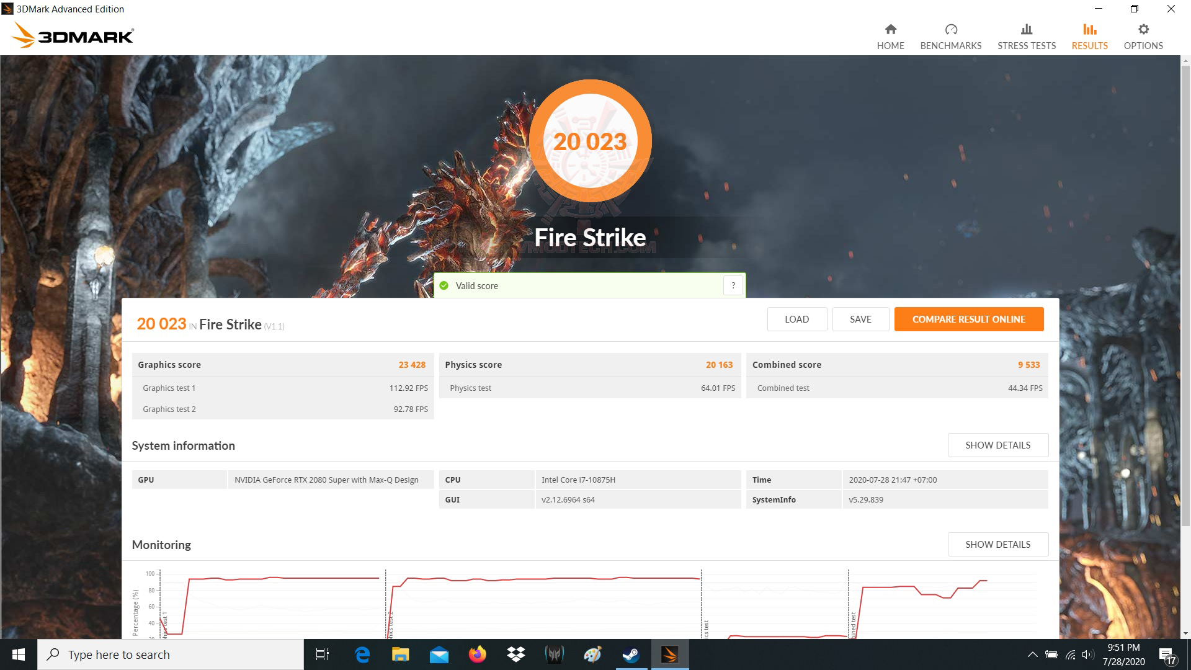This screenshot has height=670, width=1191.
Task: Open help for Valid score message
Action: (733, 285)
